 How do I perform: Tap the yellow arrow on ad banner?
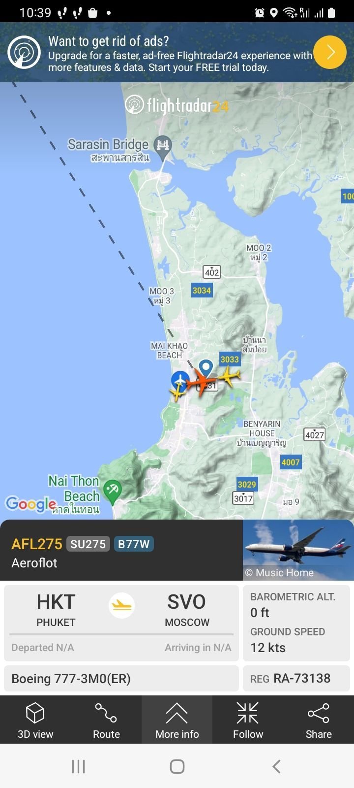click(330, 52)
